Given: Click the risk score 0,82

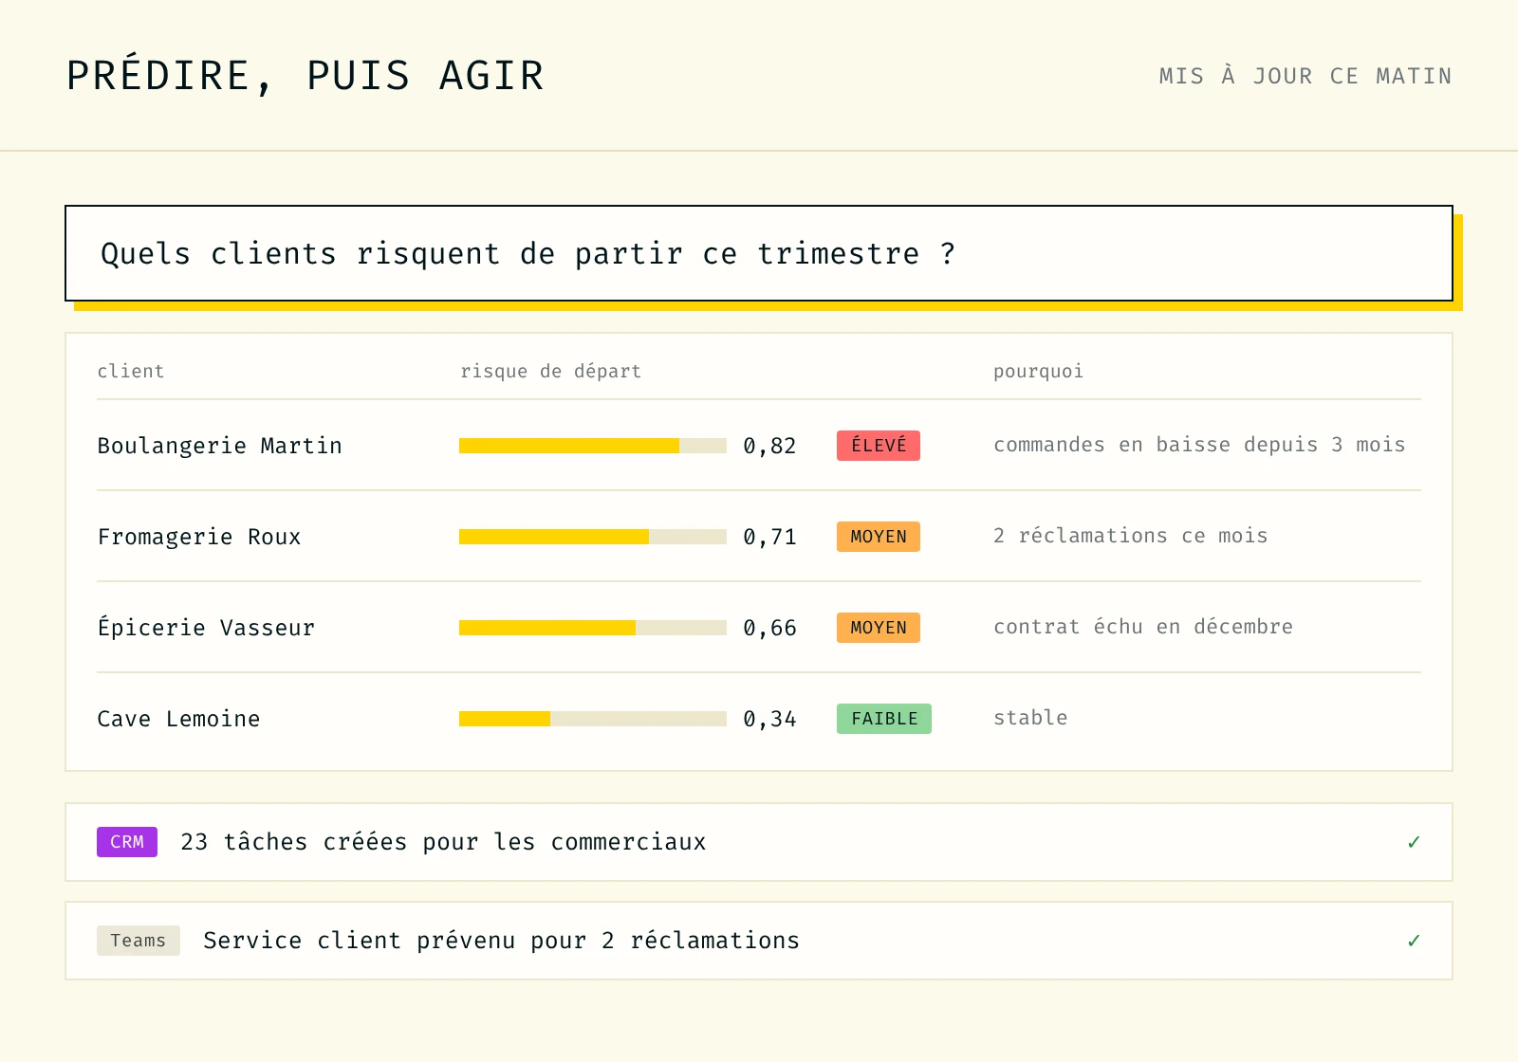Looking at the screenshot, I should (x=769, y=446).
